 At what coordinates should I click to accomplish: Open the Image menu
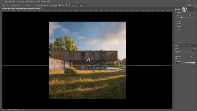click(x=14, y=2)
